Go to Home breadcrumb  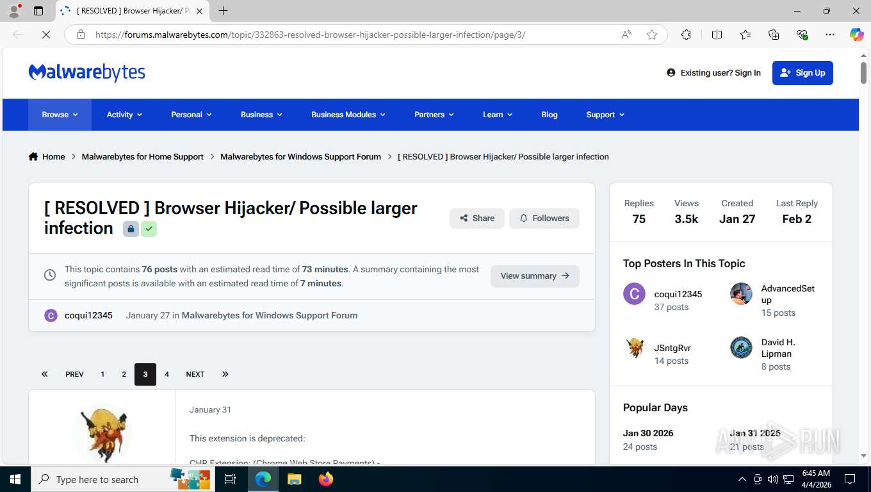pyautogui.click(x=47, y=156)
